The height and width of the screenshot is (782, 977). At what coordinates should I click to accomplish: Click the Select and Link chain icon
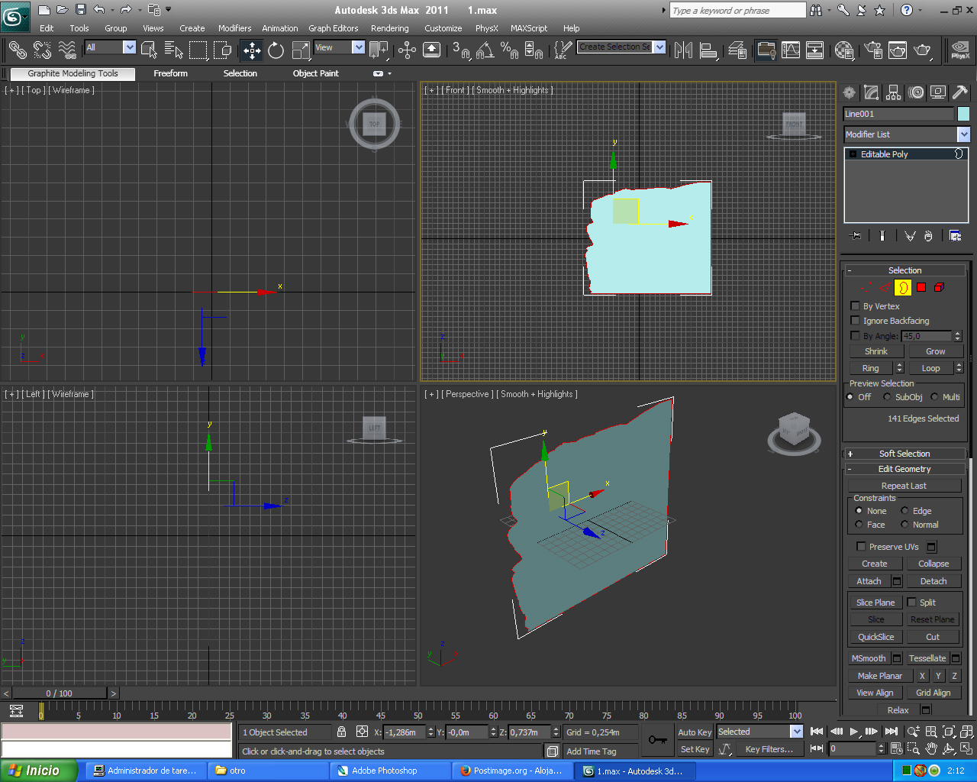[17, 50]
